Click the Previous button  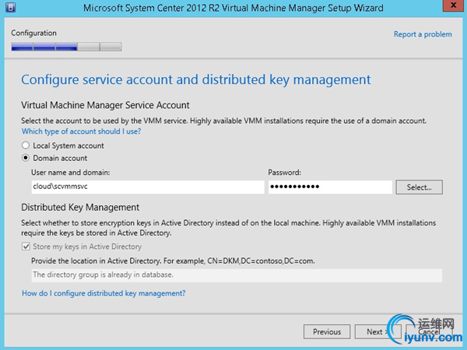327,331
